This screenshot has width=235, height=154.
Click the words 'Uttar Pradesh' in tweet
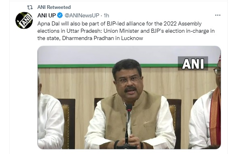(83, 31)
